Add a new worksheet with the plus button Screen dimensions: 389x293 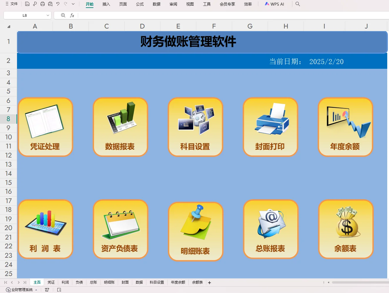coord(209,282)
